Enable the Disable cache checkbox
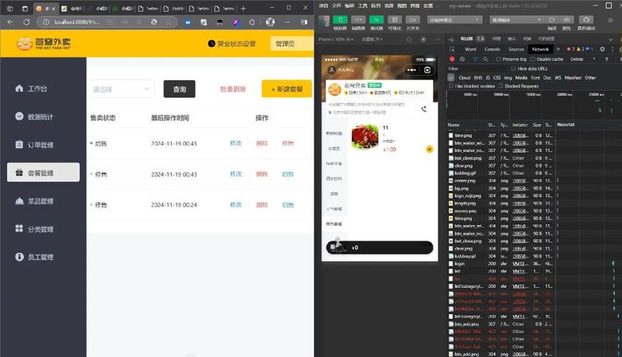 [533, 59]
